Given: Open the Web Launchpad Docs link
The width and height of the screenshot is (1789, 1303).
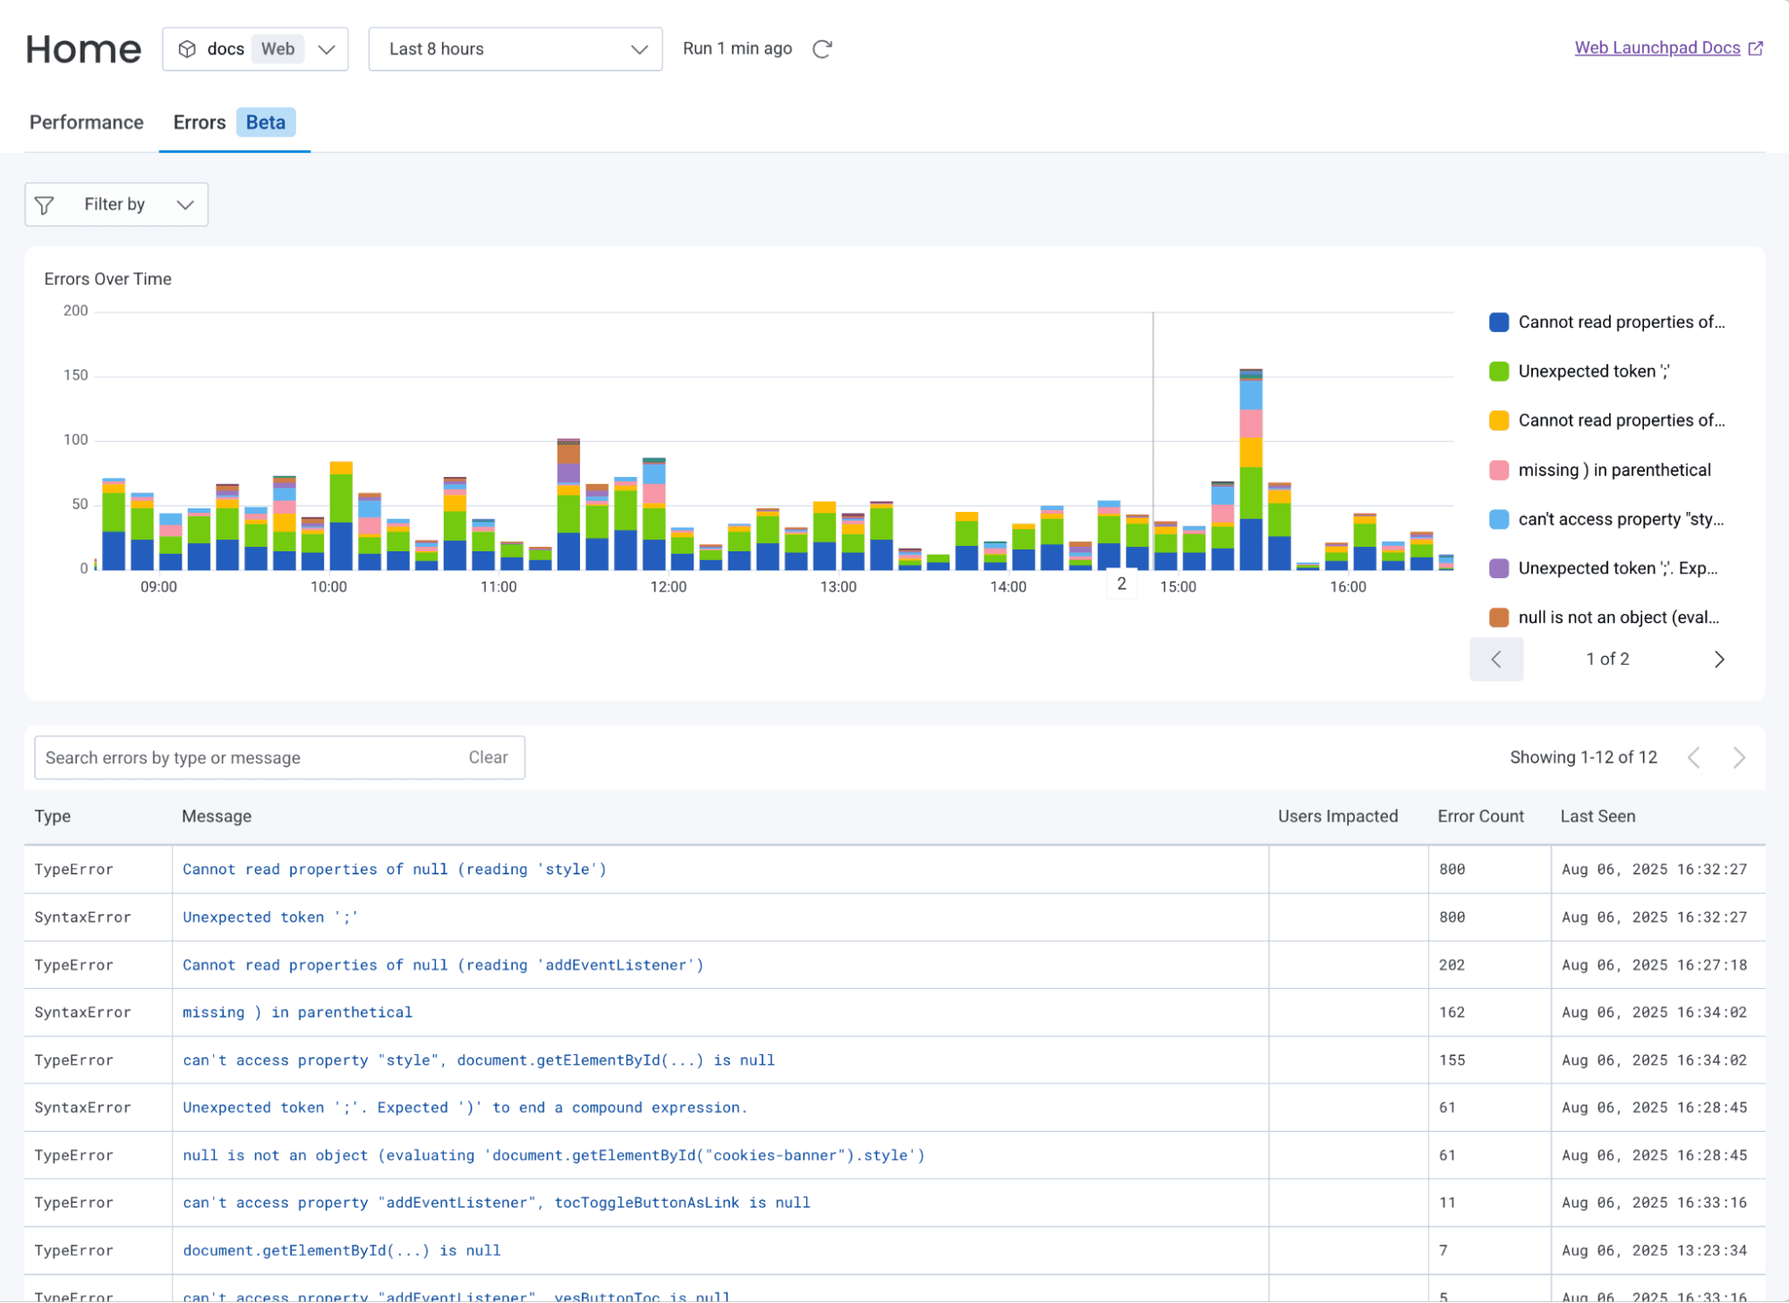Looking at the screenshot, I should point(1657,47).
